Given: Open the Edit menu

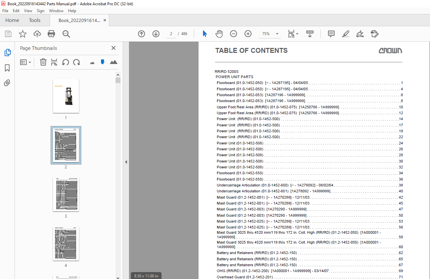Looking at the screenshot, I should coord(16,11).
